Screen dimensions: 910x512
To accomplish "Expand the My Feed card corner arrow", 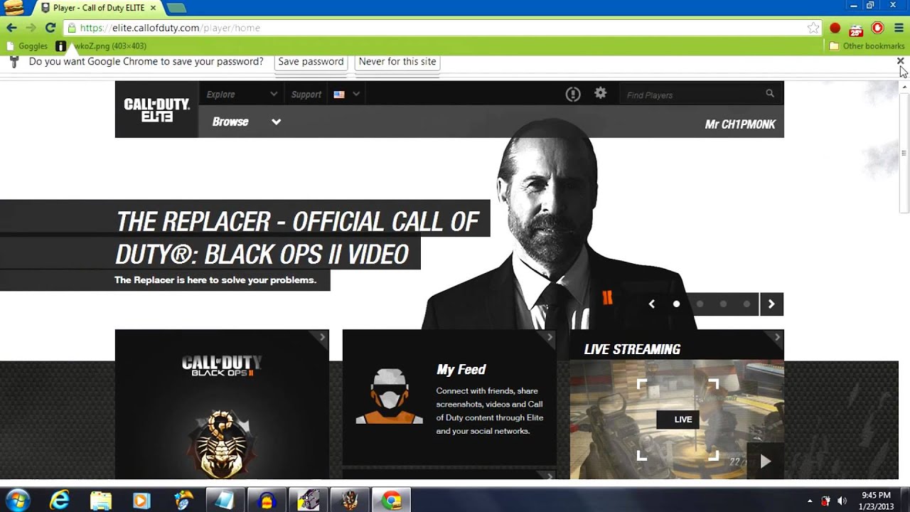I will pos(550,337).
